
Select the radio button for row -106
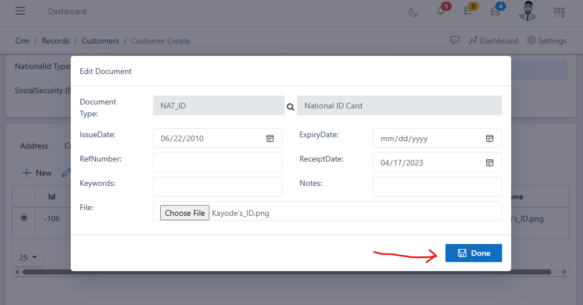[x=24, y=218]
